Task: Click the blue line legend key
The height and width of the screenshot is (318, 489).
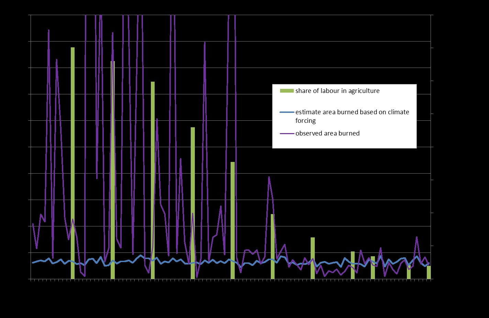Action: point(287,112)
